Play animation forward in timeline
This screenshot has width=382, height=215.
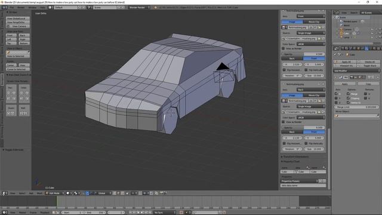pos(142,213)
